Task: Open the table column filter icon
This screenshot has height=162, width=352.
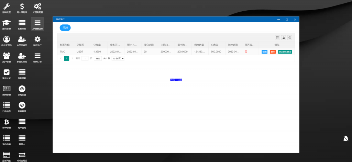Action: (x=277, y=38)
